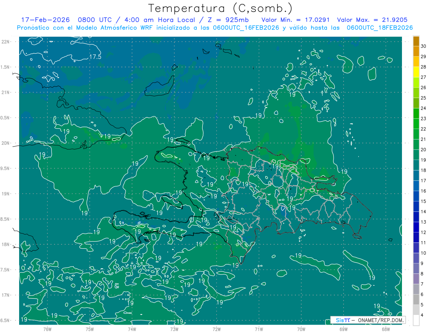Click the '19N' latitude axis label

point(5,194)
